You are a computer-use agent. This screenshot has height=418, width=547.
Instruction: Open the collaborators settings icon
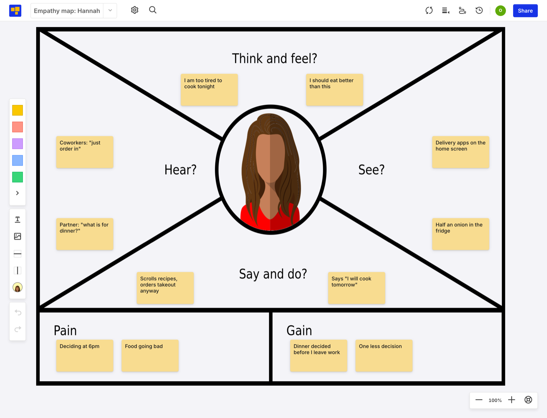tap(463, 11)
